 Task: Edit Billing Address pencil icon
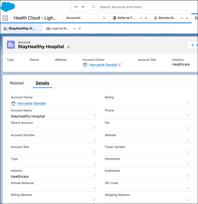coord(95,200)
